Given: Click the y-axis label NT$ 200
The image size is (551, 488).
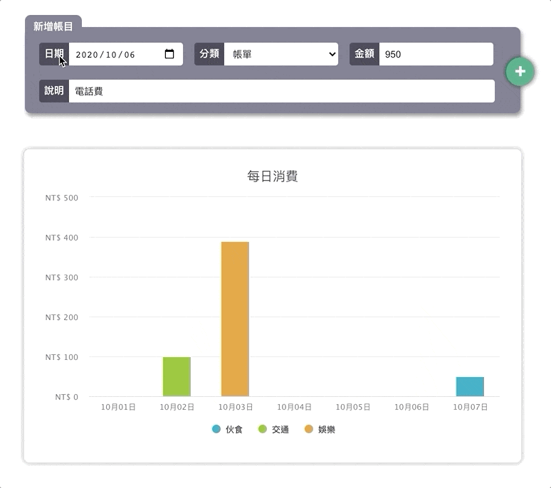Looking at the screenshot, I should 62,317.
